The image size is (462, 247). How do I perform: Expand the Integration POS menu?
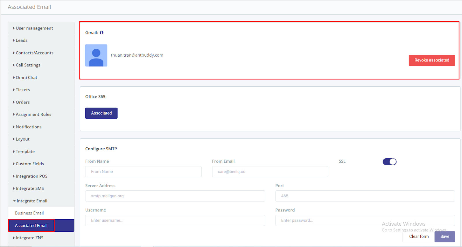tap(41, 176)
